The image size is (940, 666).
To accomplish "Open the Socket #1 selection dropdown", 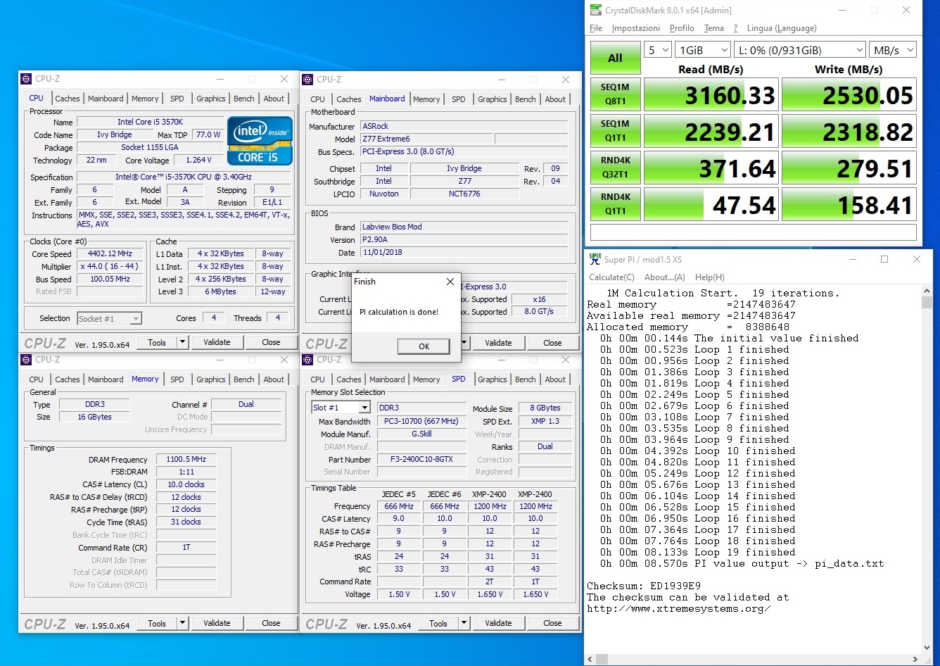I will click(109, 318).
